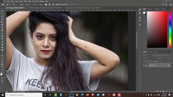Select the Gradient tool
Screen dimensions: 173x97
coord(2,44)
